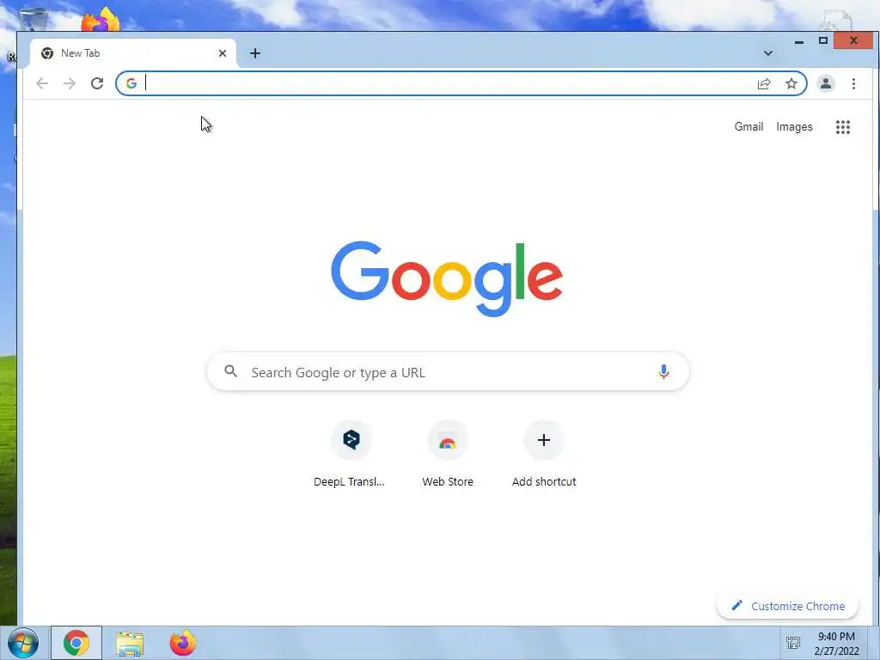The height and width of the screenshot is (660, 880).
Task: Open the Chrome profile avatar
Action: pos(826,83)
